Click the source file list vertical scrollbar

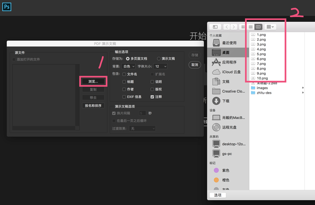(x=77, y=95)
